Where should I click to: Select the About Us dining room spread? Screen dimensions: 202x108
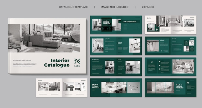pyautogui.click(x=116, y=46)
